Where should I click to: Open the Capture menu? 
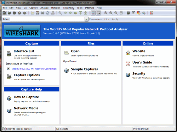34,8
